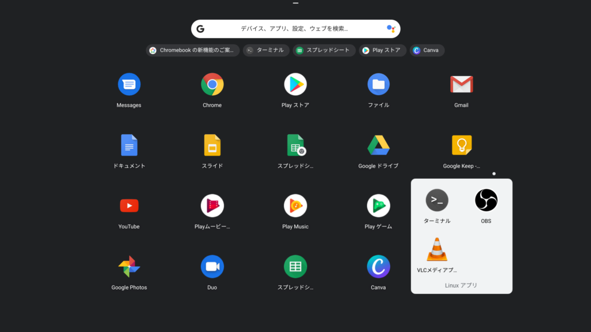The height and width of the screenshot is (332, 591).
Task: Select the スプレッドシート suggestion chip
Action: click(x=324, y=51)
